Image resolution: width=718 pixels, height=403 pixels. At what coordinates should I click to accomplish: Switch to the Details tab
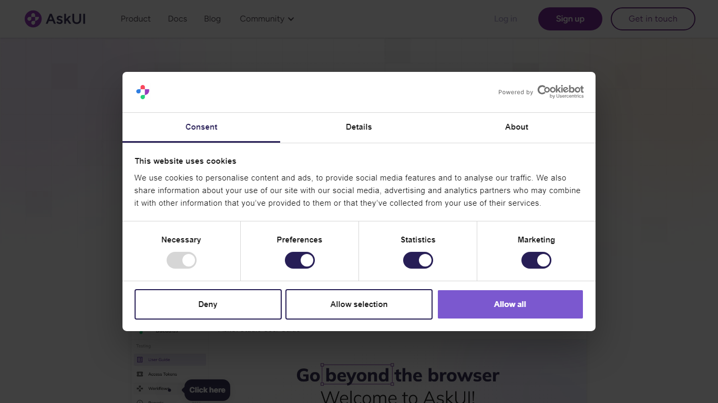(x=359, y=127)
